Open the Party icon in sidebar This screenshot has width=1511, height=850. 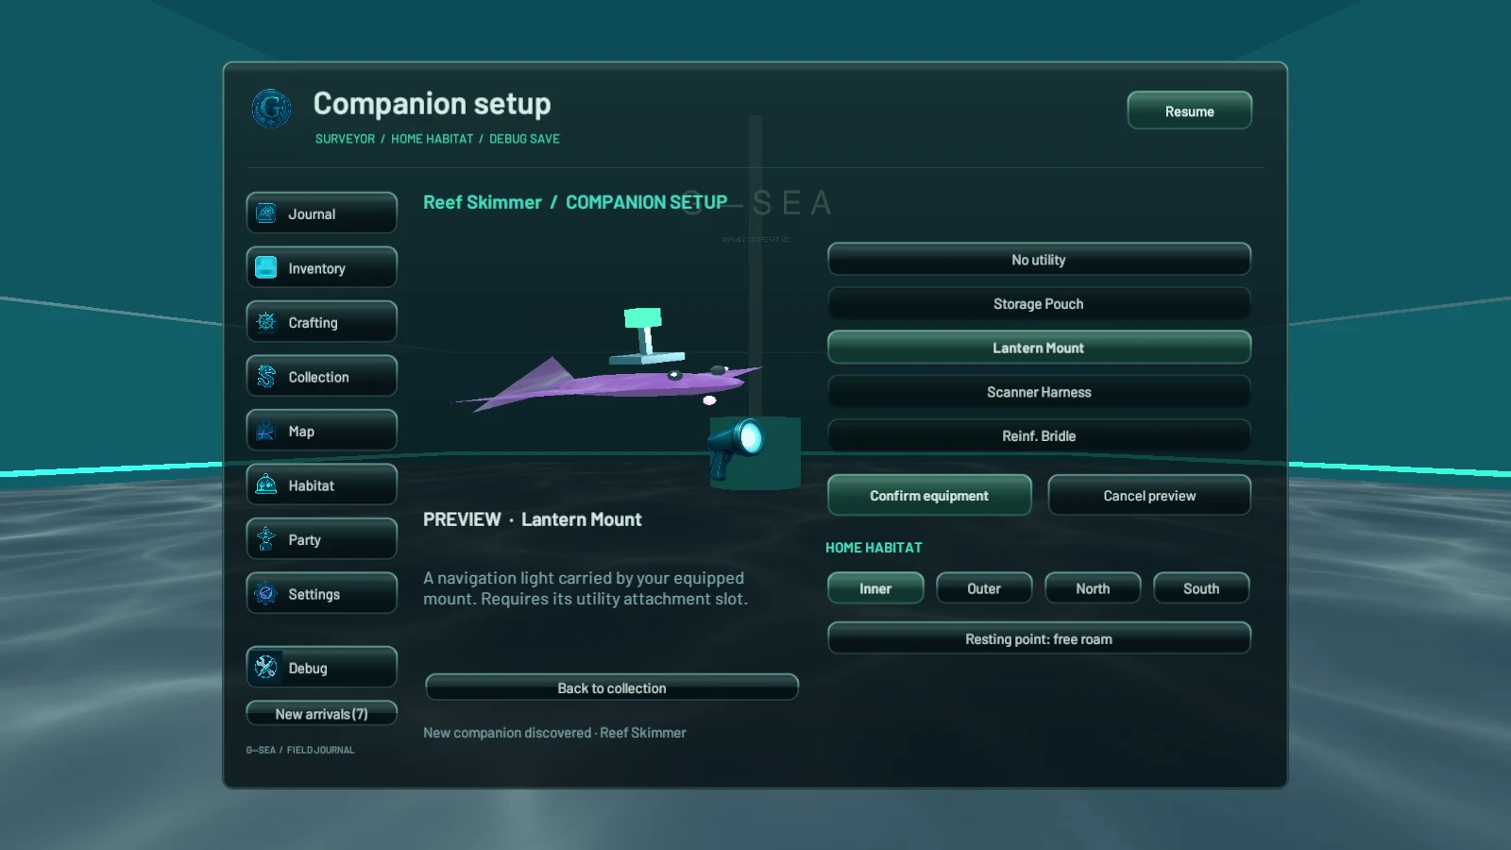coord(266,539)
